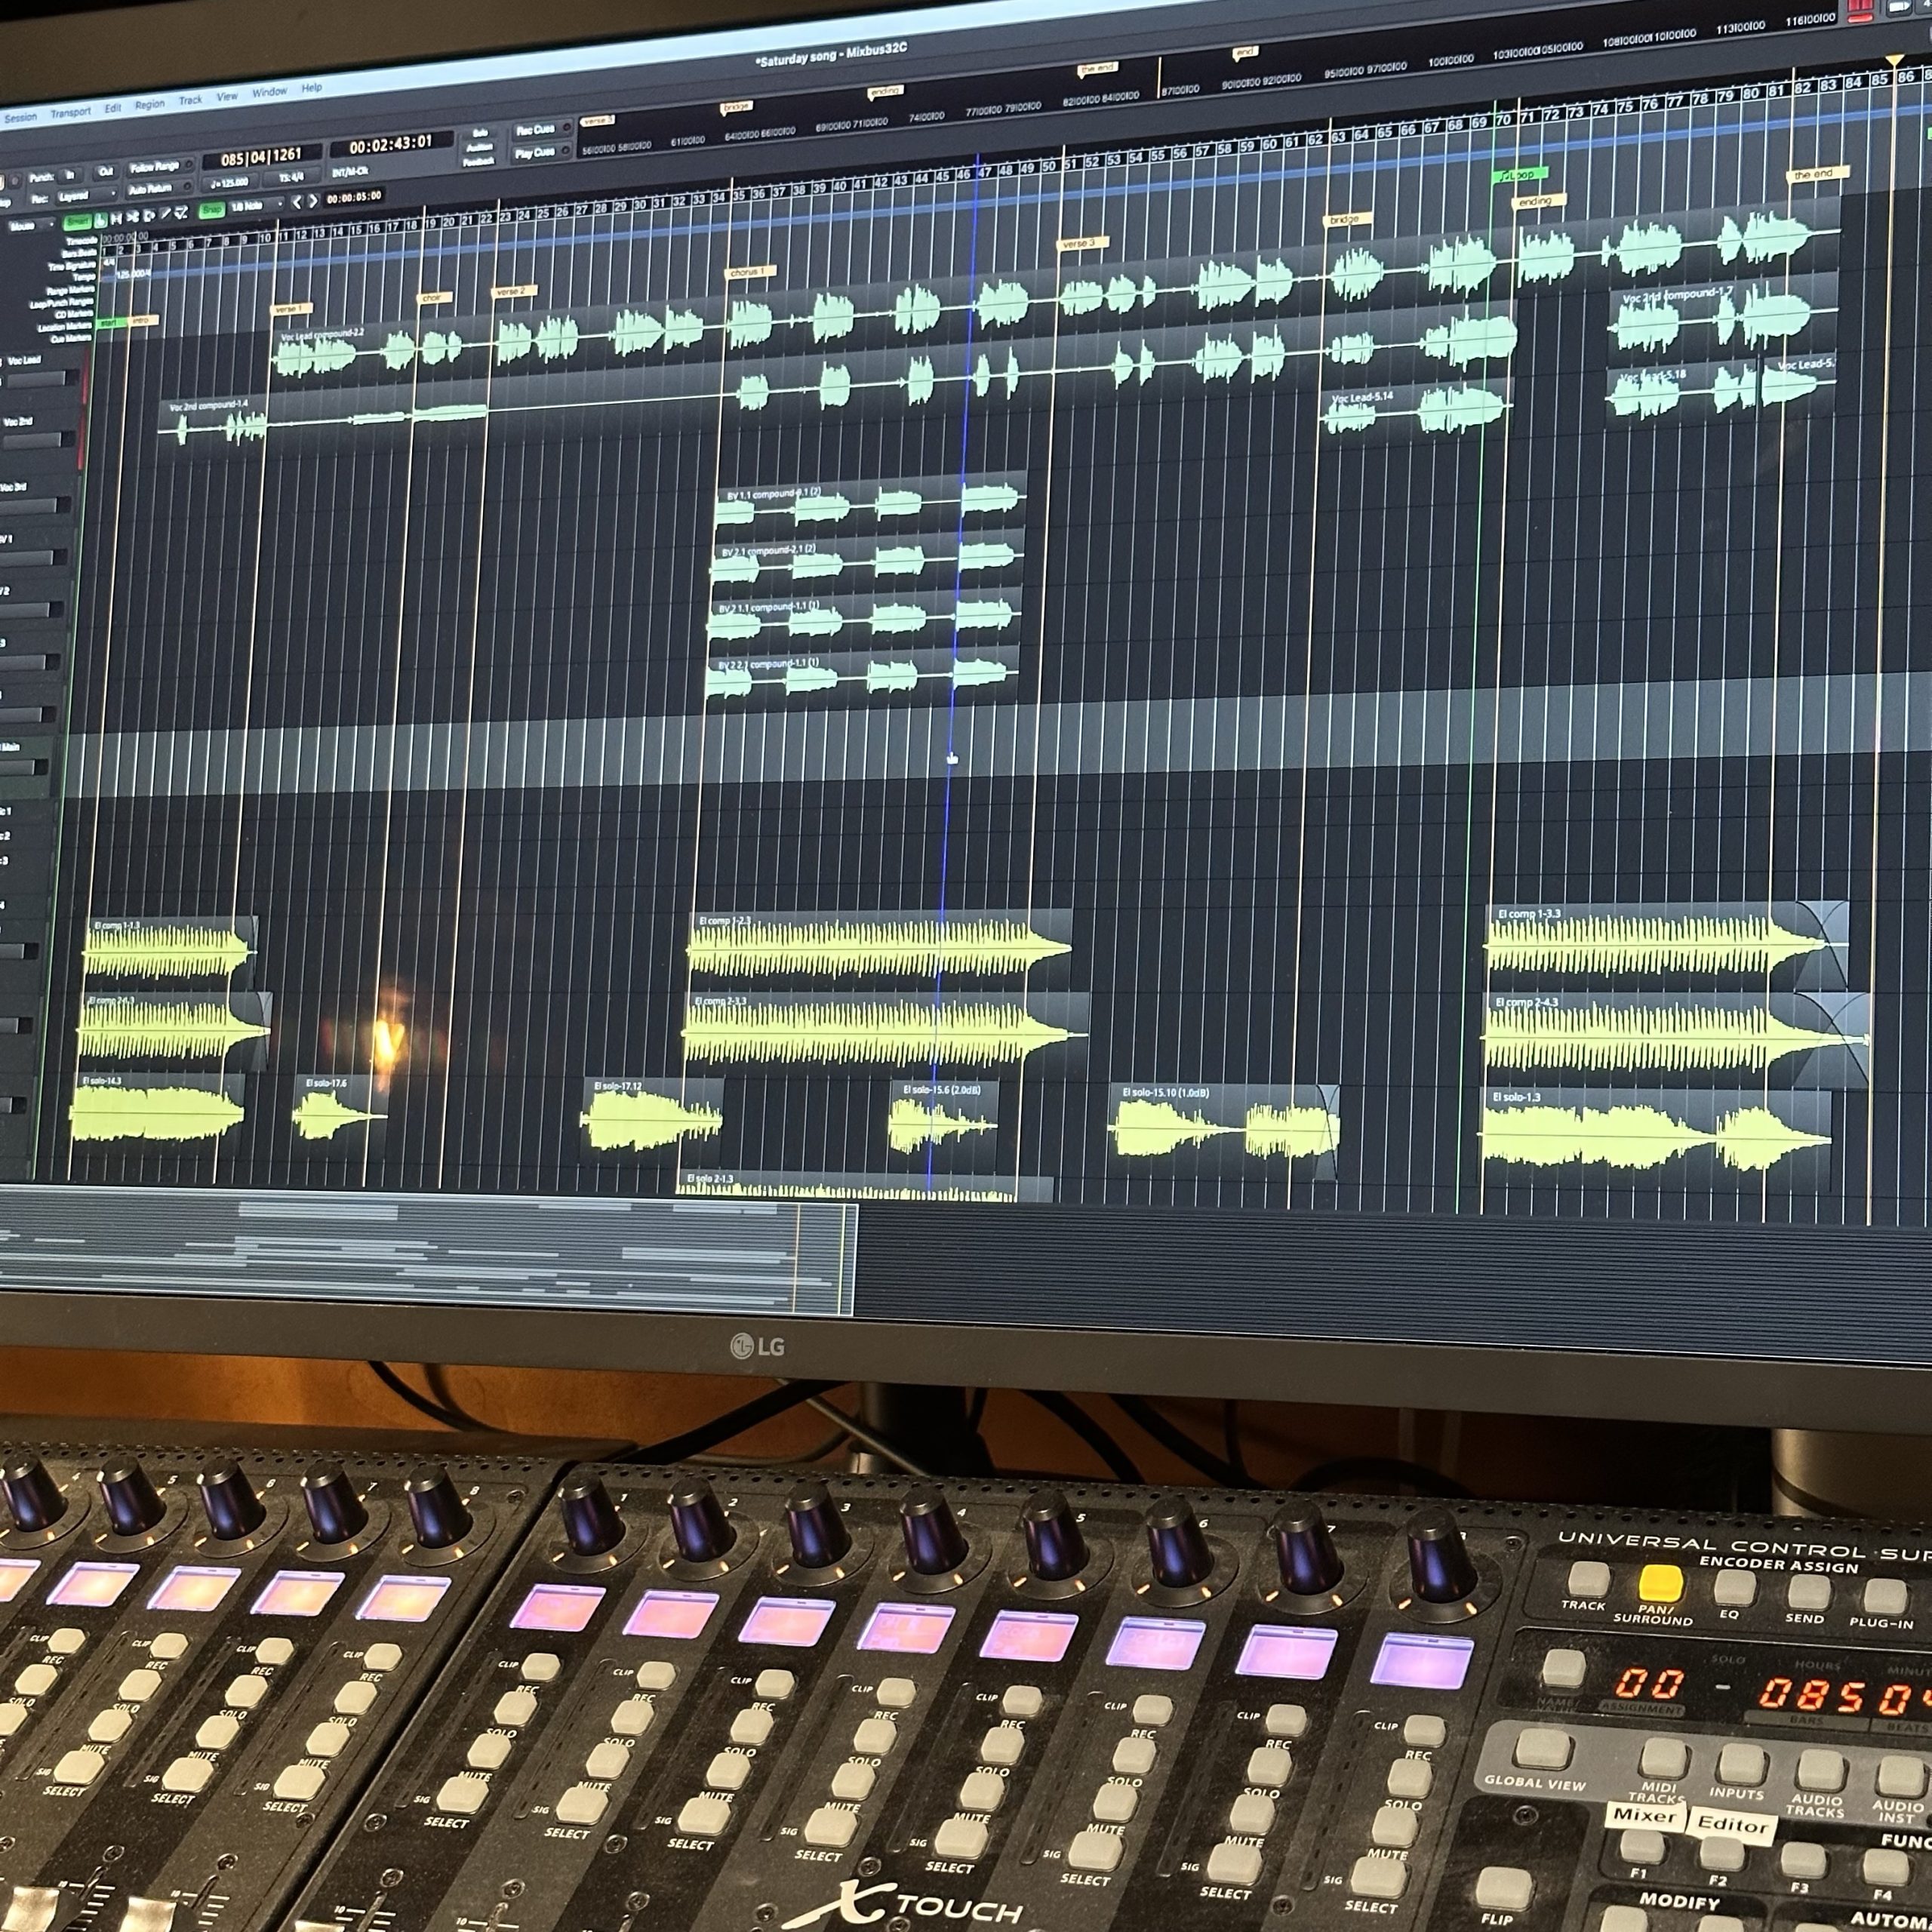Click the intro location marker
This screenshot has height=1932, width=1932.
[x=142, y=320]
